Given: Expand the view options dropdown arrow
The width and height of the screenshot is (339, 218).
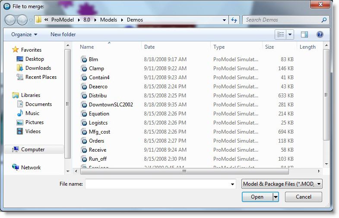Looking at the screenshot, I should click(x=290, y=34).
